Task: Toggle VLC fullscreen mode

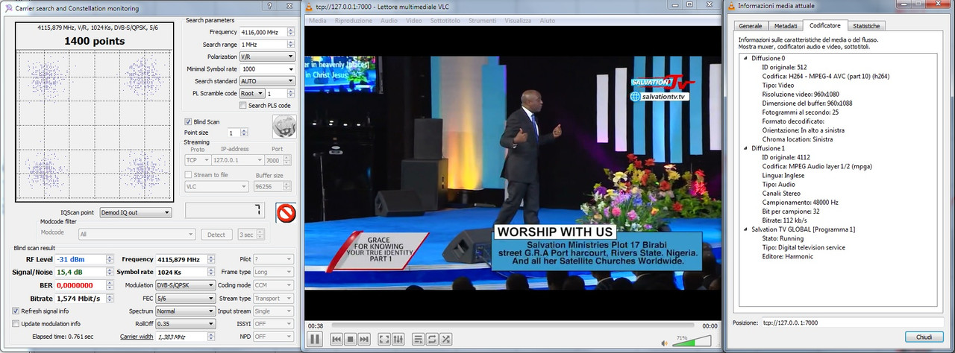Action: [384, 339]
